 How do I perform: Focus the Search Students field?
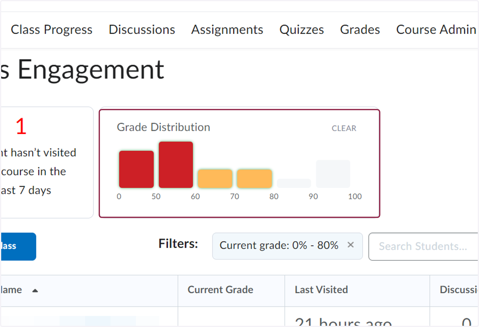coord(423,246)
